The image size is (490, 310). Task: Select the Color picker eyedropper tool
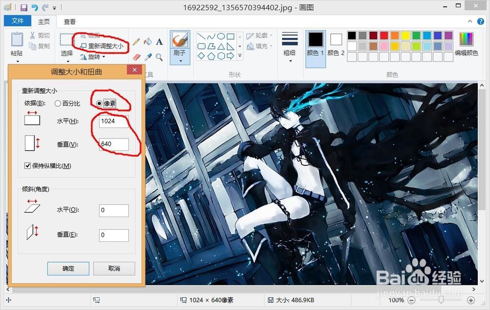(148, 57)
